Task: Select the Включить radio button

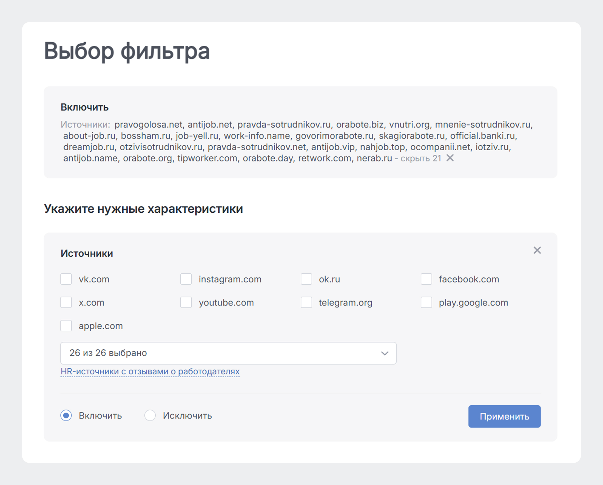Action: (66, 415)
